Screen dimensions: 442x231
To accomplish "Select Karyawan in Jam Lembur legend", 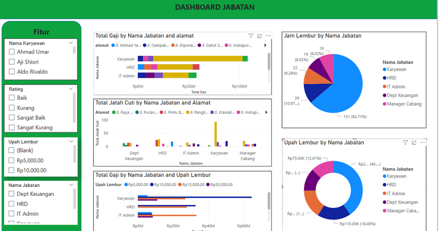I will click(396, 70).
